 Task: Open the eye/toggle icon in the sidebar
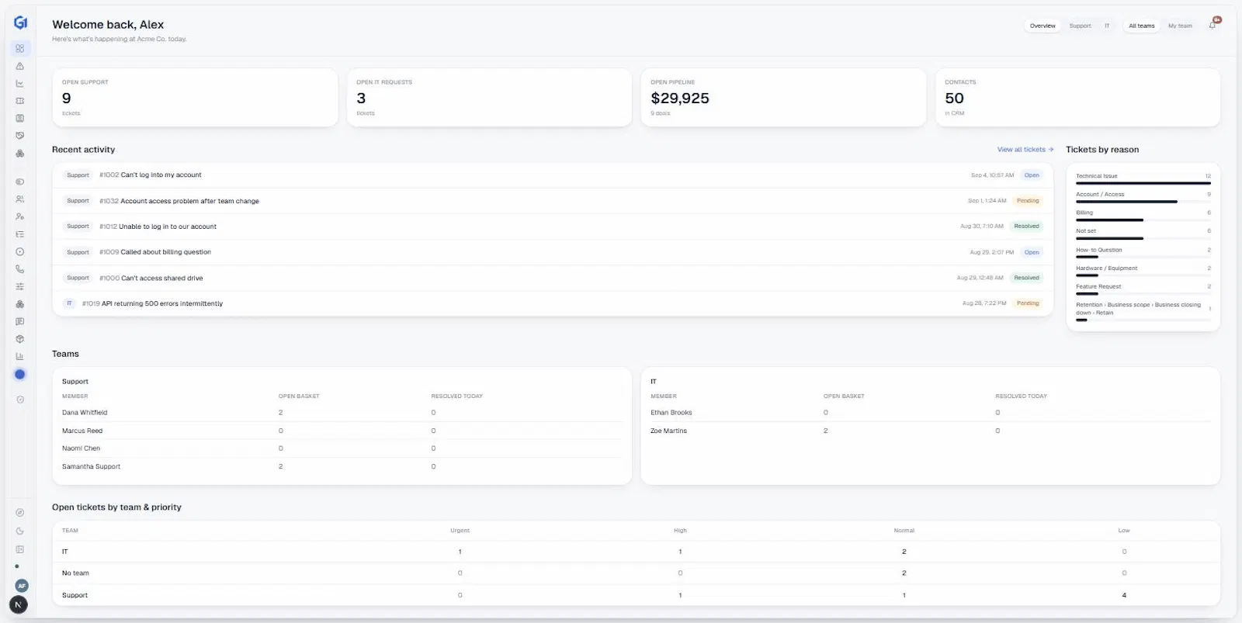tap(20, 182)
